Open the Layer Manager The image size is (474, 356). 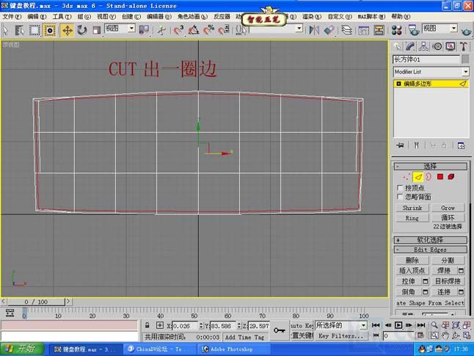pyautogui.click(x=346, y=30)
